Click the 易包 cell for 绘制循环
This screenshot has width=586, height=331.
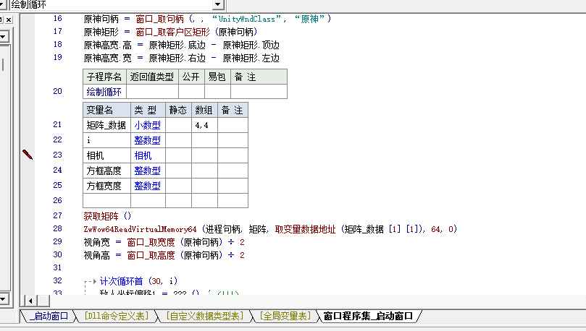217,92
